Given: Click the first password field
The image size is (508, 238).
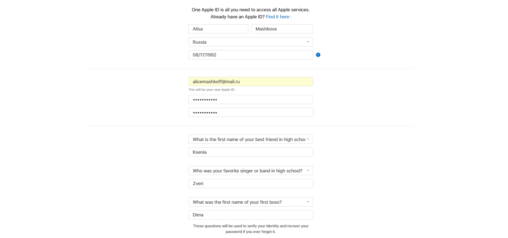Looking at the screenshot, I should [x=251, y=100].
